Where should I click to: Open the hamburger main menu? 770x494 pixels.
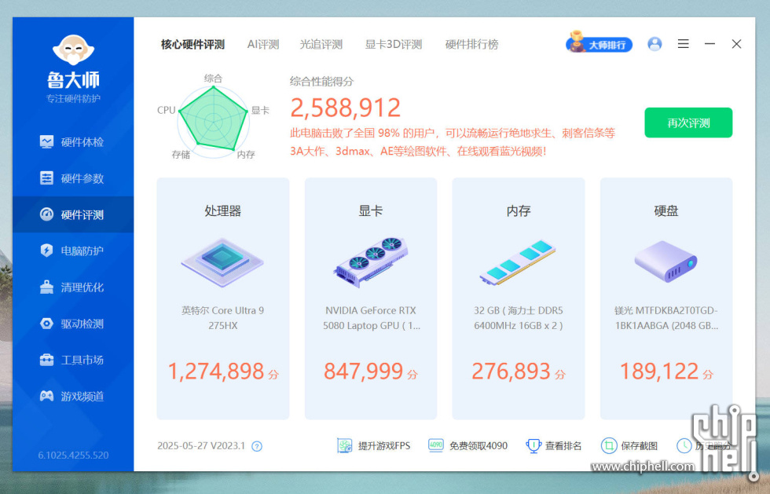683,44
